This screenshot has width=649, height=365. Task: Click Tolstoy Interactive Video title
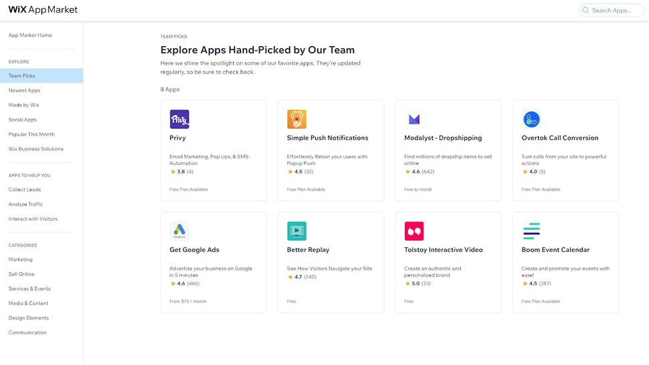tap(444, 249)
